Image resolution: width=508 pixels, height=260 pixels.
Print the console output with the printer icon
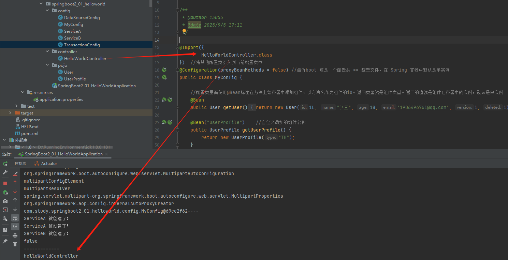coord(15,235)
